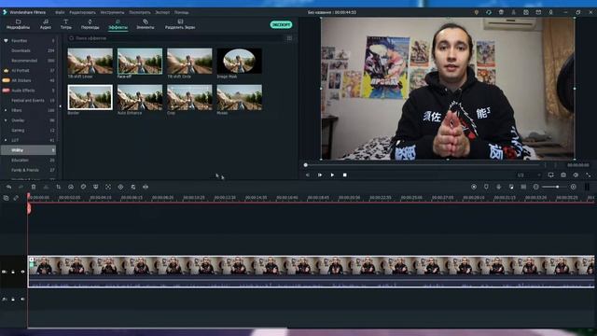Click the play frame forward button
The height and width of the screenshot is (336, 597).
(x=320, y=175)
